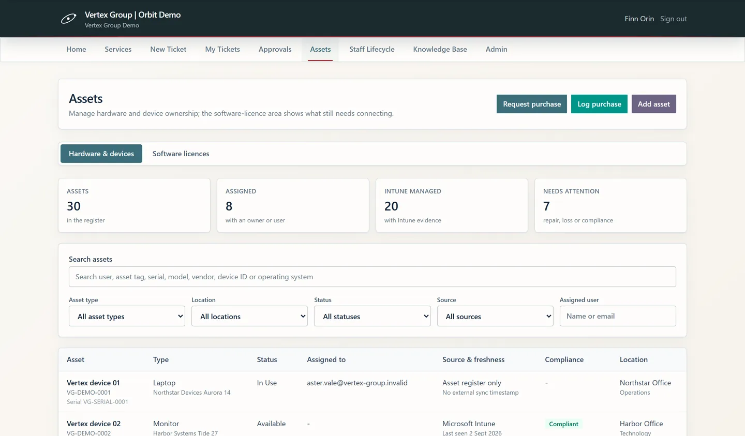Click the Add asset button
The image size is (745, 436).
(x=654, y=104)
